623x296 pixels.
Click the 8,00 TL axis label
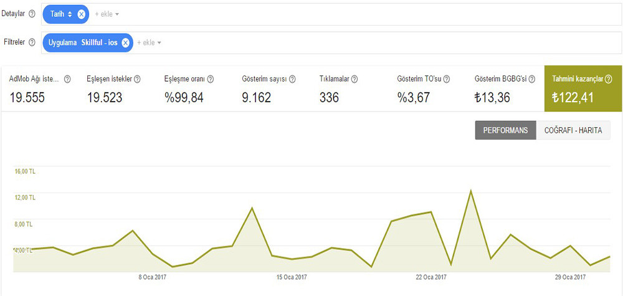coord(24,224)
